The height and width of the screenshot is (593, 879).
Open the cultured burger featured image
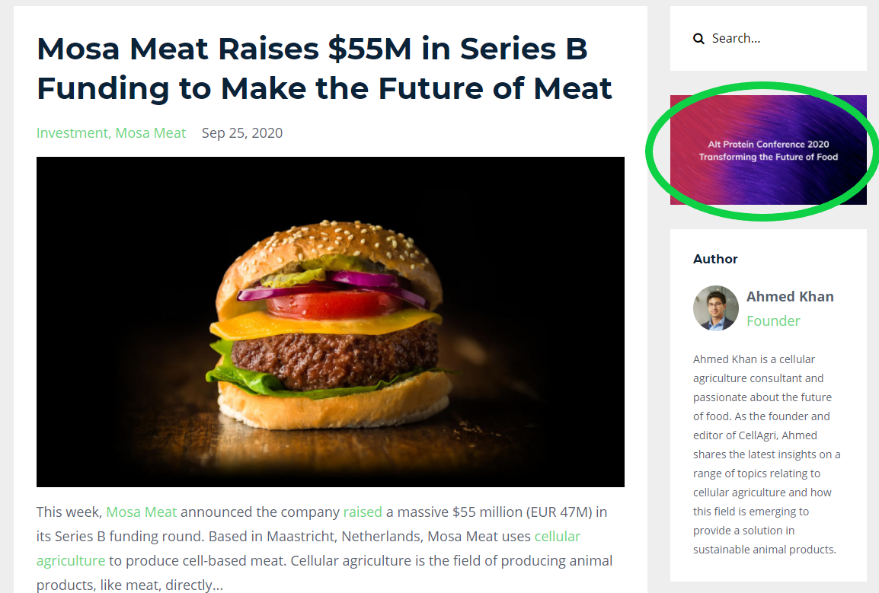pos(330,322)
